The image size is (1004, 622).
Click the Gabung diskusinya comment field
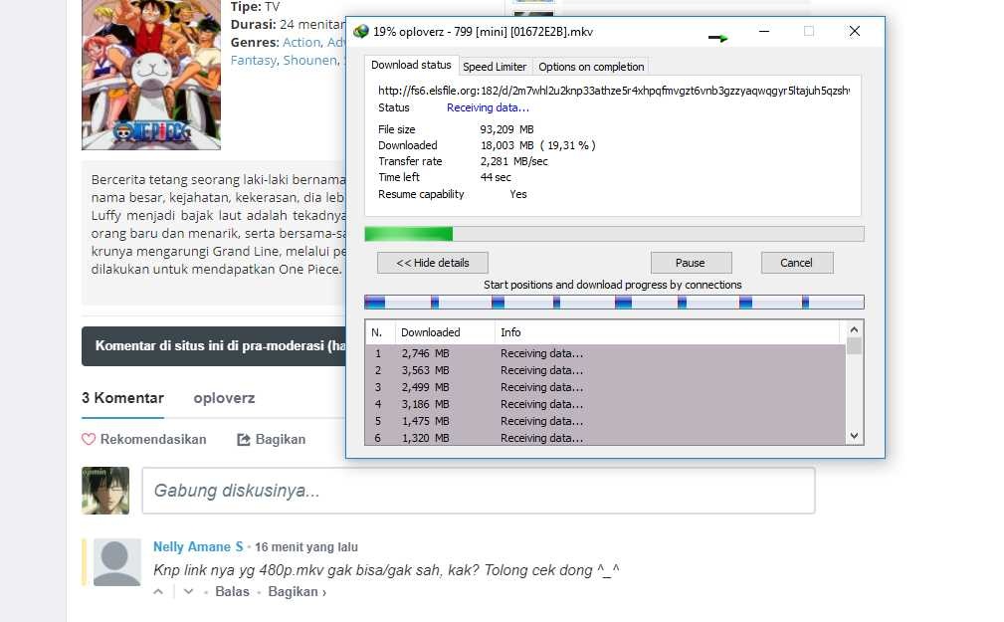(x=480, y=488)
